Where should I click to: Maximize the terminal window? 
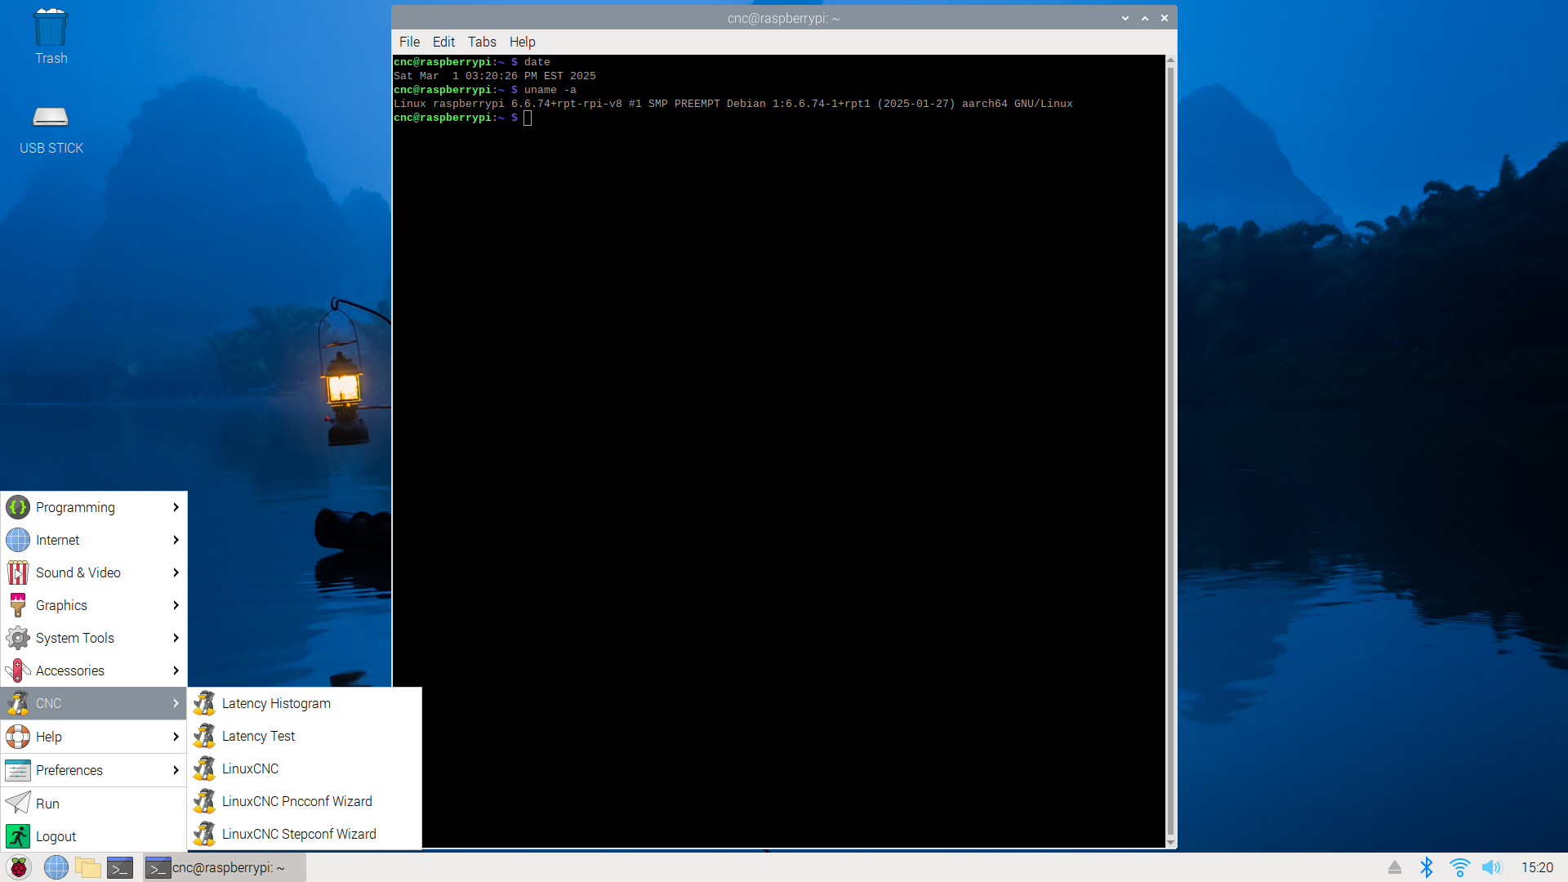pos(1145,18)
